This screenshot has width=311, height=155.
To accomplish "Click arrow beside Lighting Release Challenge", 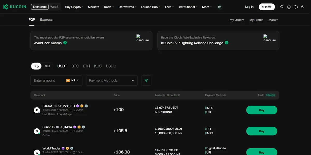I will tap(227, 43).
